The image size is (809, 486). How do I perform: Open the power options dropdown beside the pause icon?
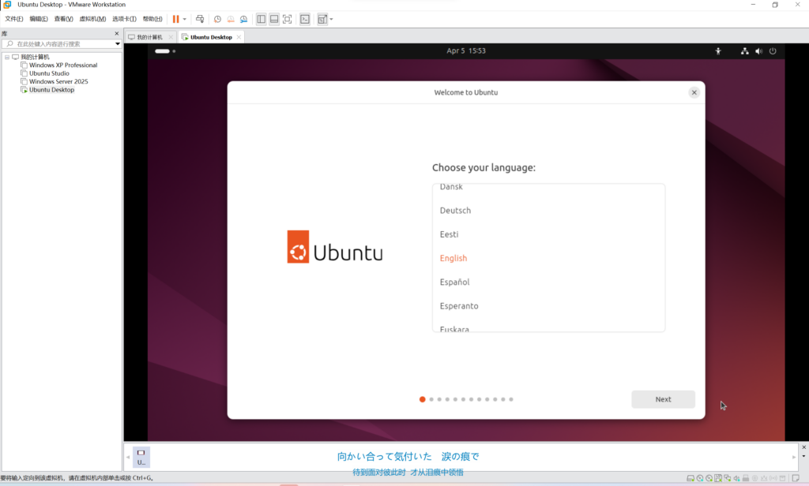click(184, 19)
